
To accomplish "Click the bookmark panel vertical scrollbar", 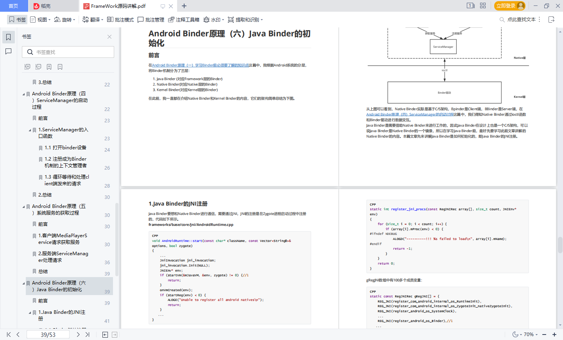I will [x=117, y=240].
